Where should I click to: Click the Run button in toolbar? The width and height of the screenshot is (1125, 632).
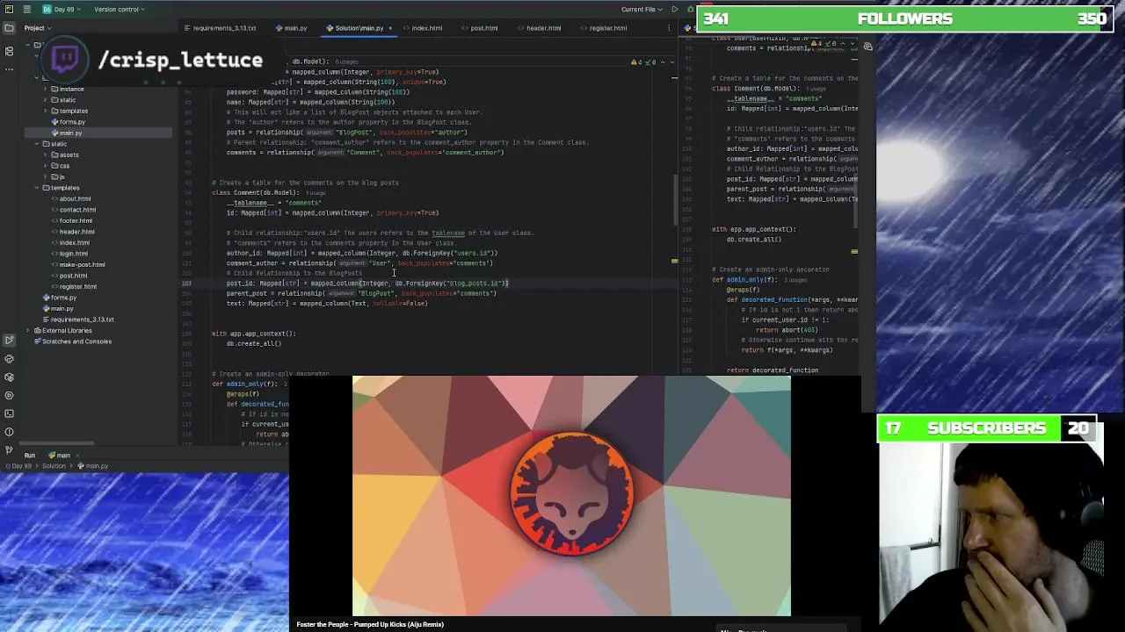(x=675, y=10)
